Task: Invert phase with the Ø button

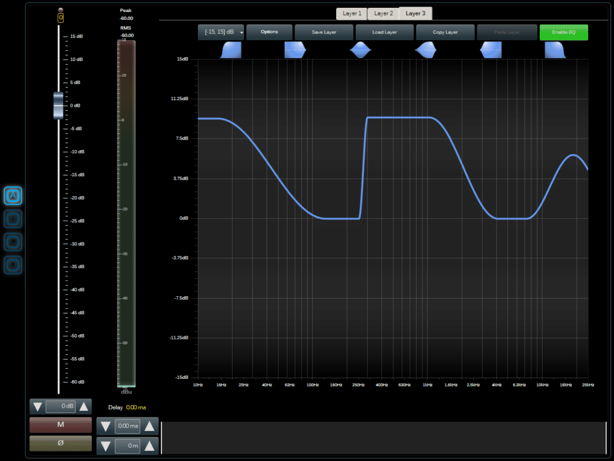Action: coord(61,444)
